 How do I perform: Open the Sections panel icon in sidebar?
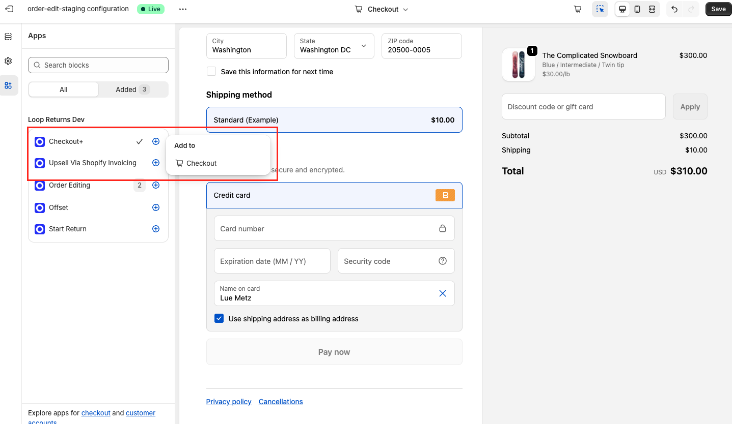click(x=8, y=37)
